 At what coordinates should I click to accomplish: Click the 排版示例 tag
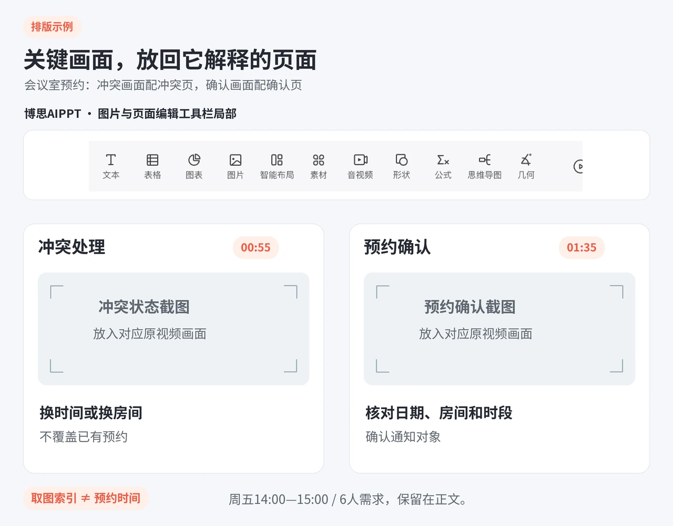pyautogui.click(x=52, y=27)
